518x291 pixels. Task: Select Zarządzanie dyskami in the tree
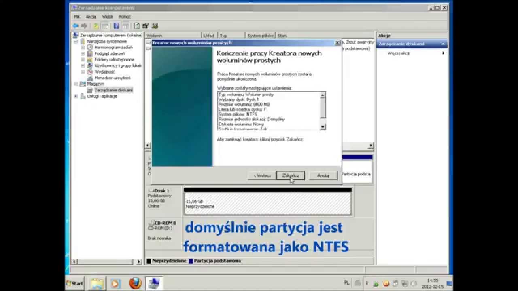[x=113, y=90]
